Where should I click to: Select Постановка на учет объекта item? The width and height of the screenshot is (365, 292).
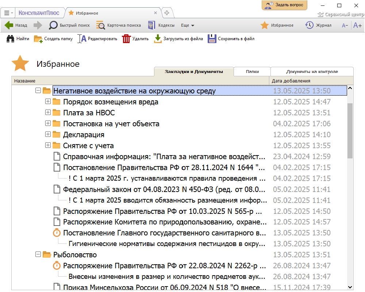point(111,124)
